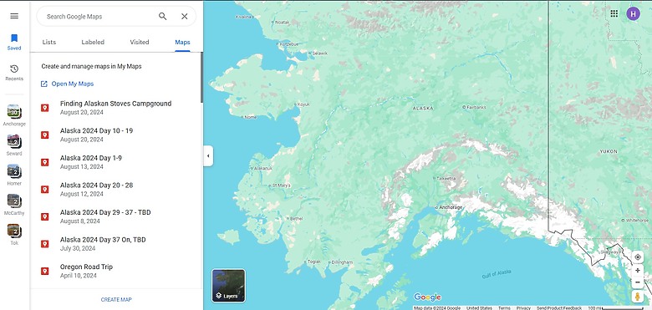
Task: Click the Bethel label on map
Action: (x=297, y=218)
